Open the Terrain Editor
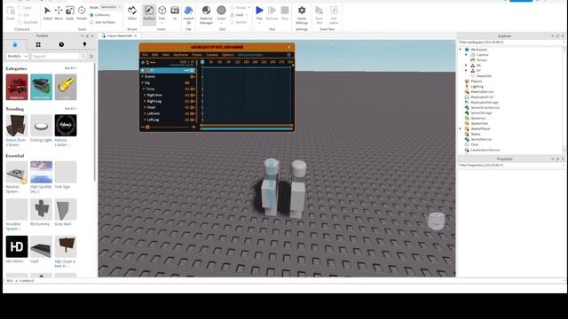568x319 pixels. (x=132, y=13)
